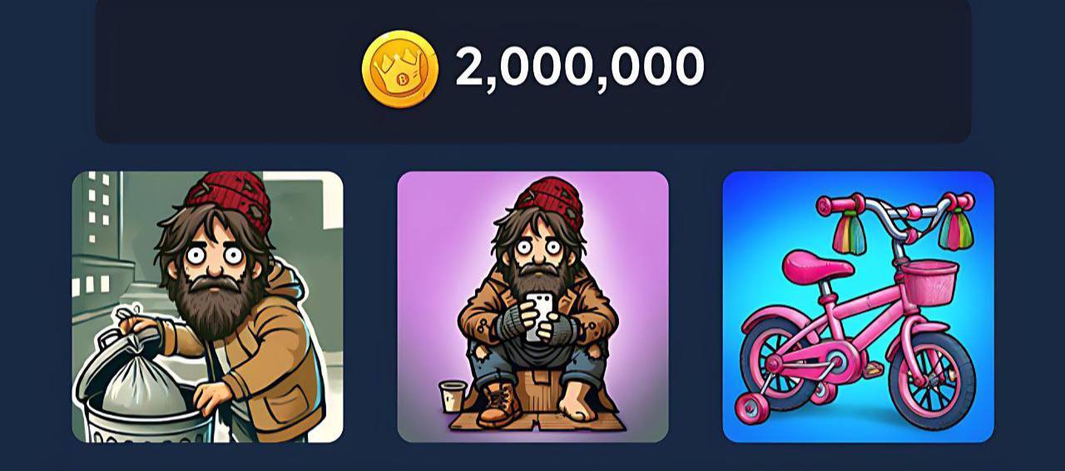Screen dimensions: 1065x471
Task: Click the pink bicycle's front wheel
Action: tap(931, 379)
